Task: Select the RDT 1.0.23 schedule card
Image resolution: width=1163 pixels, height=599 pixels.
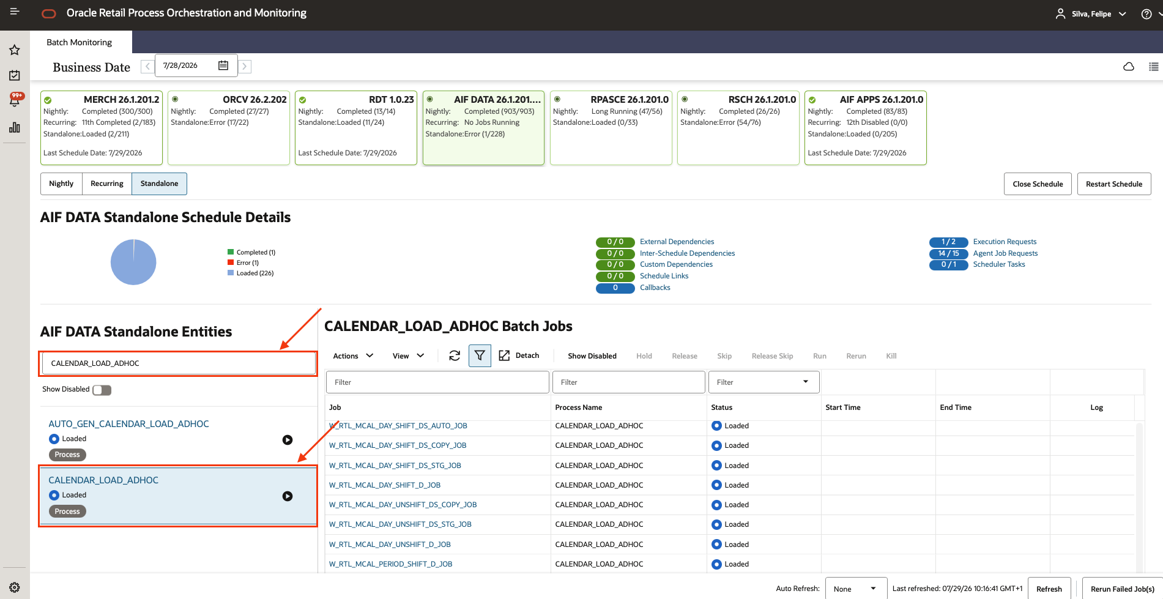Action: (356, 128)
